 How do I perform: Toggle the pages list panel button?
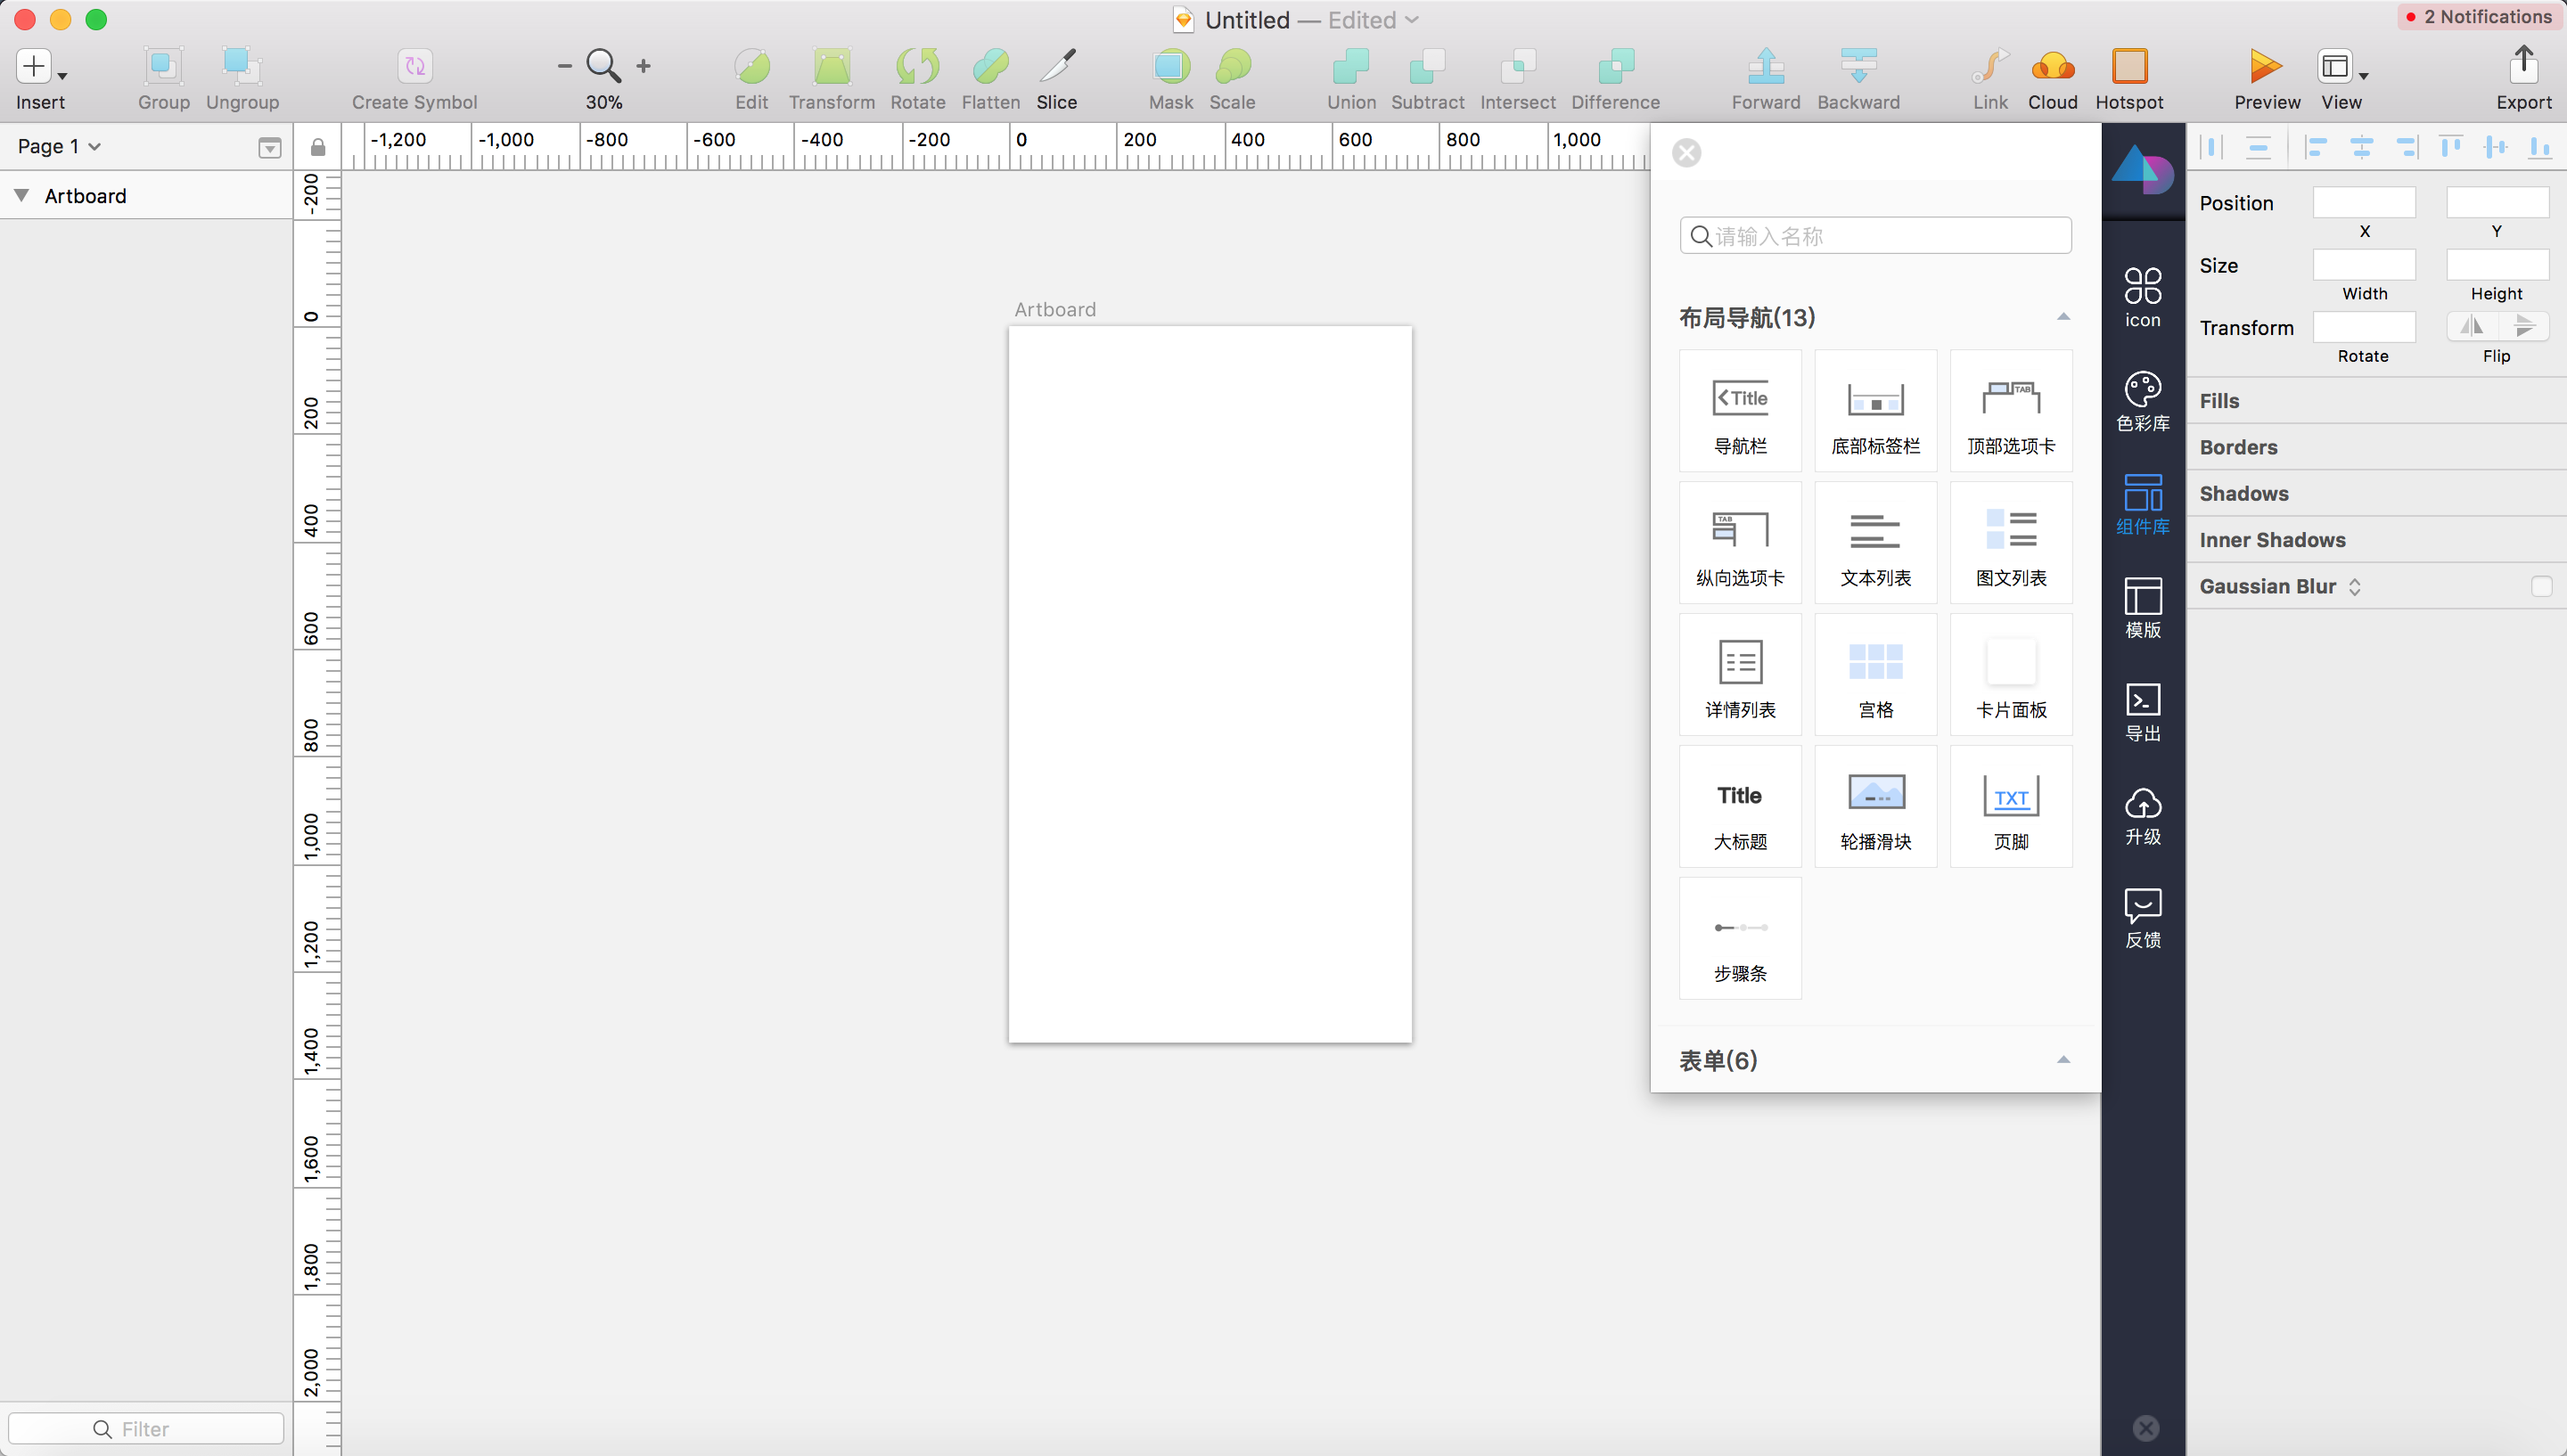269,148
